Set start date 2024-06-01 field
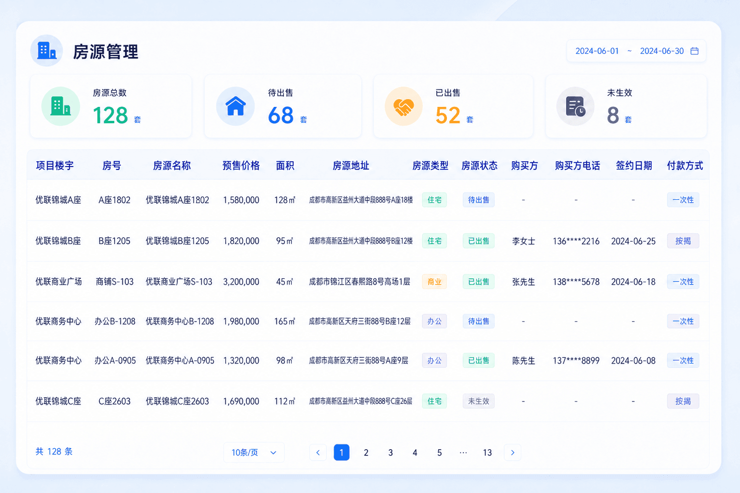 (x=597, y=51)
